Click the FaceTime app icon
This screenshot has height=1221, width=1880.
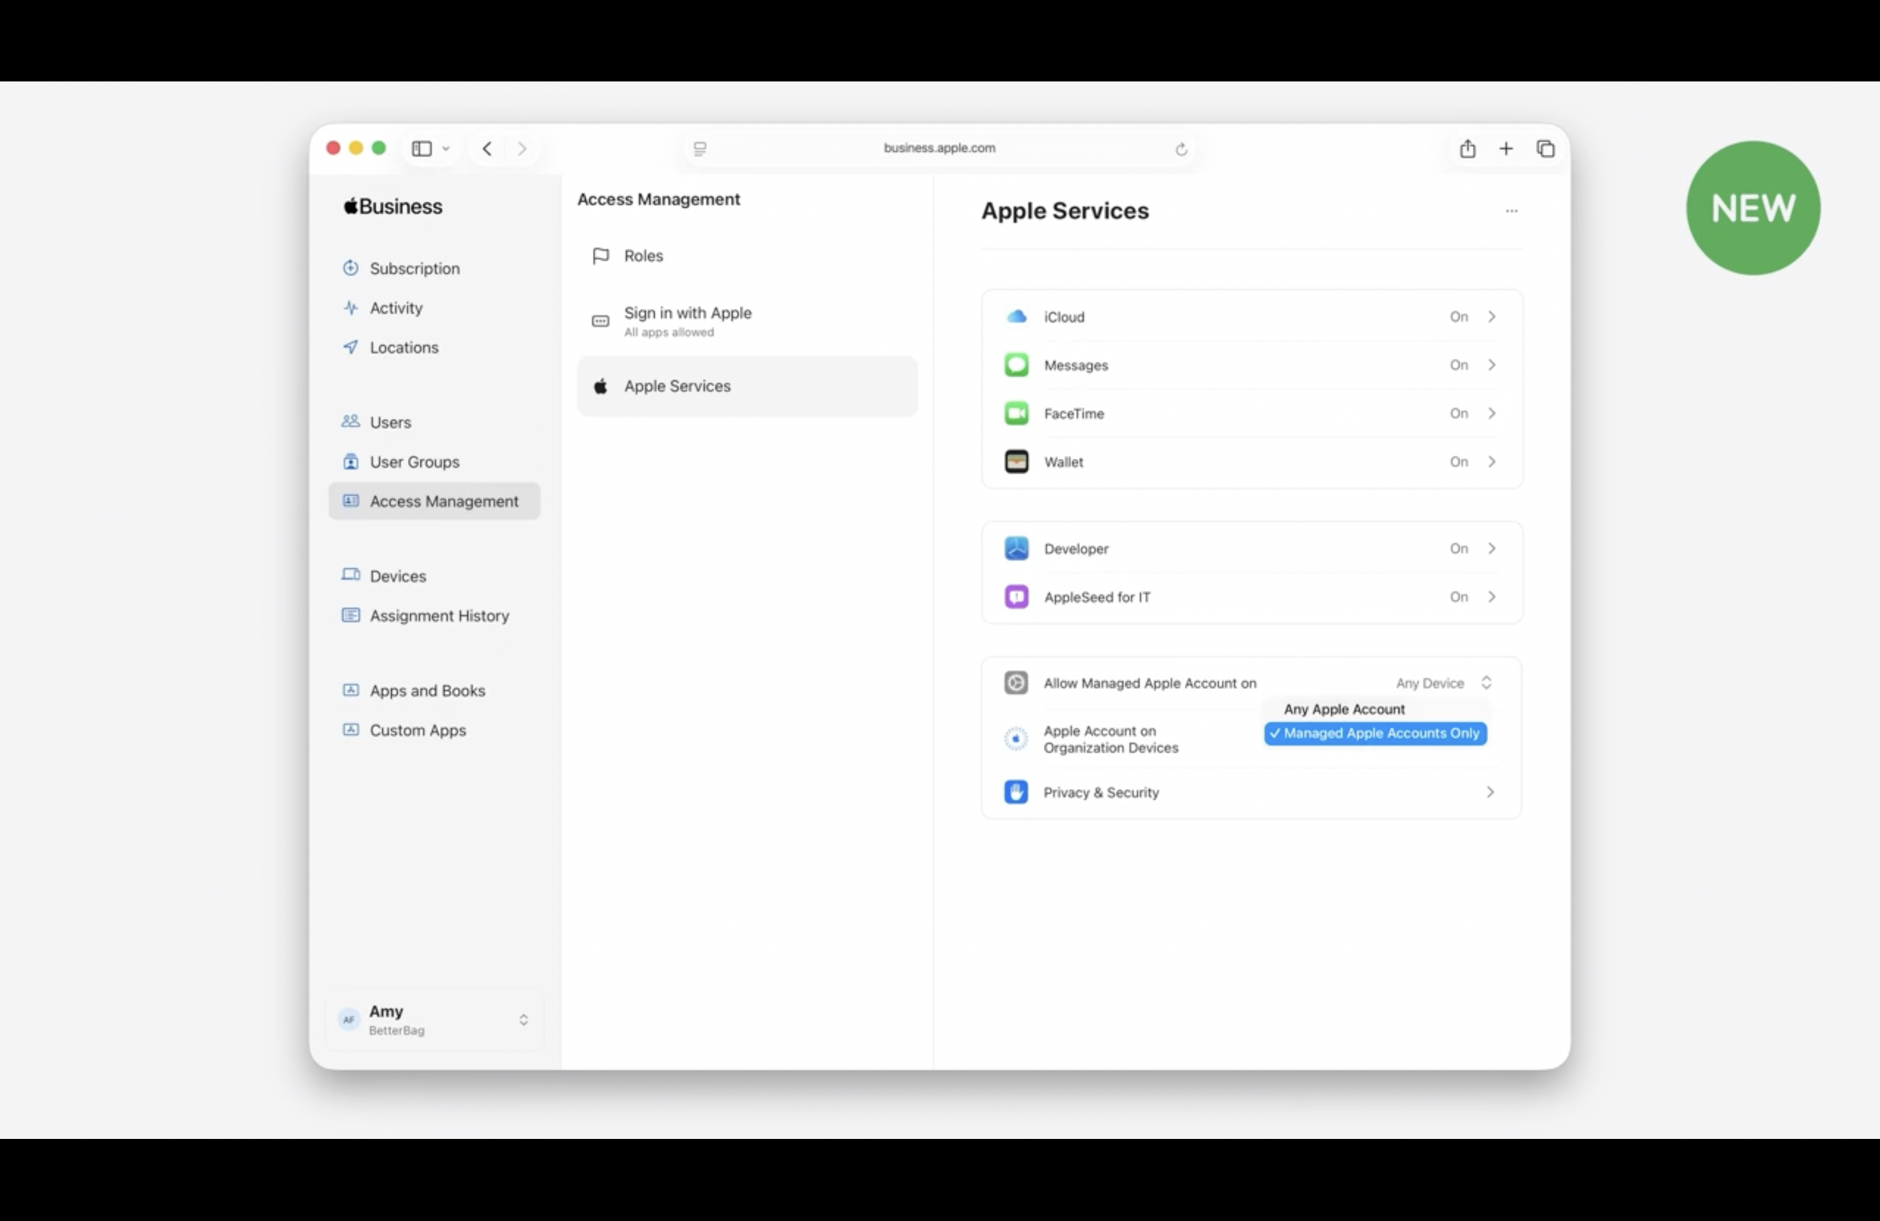coord(1016,413)
